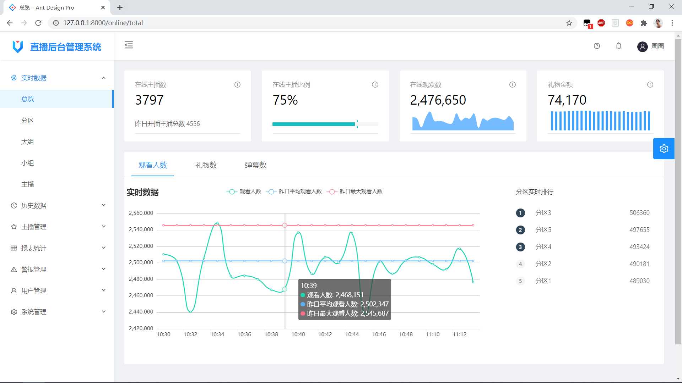Bookmark this page with the star icon
Screen dimensions: 682x383
569,23
